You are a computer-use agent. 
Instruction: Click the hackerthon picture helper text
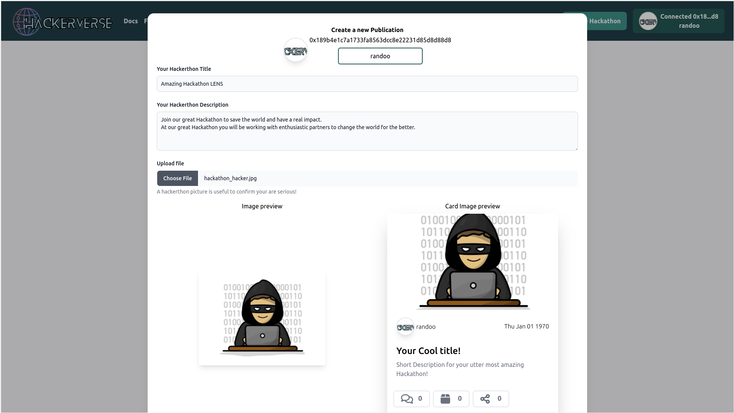click(x=227, y=192)
